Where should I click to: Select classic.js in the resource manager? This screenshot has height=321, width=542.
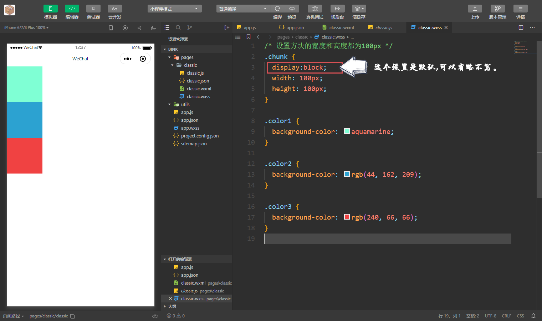[x=195, y=73]
